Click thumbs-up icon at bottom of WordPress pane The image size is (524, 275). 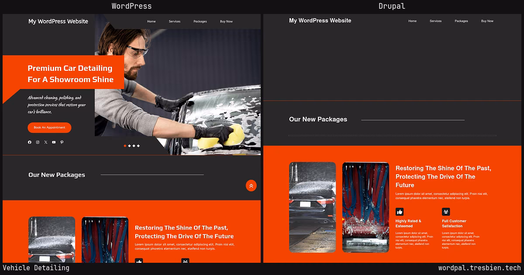pyautogui.click(x=139, y=261)
